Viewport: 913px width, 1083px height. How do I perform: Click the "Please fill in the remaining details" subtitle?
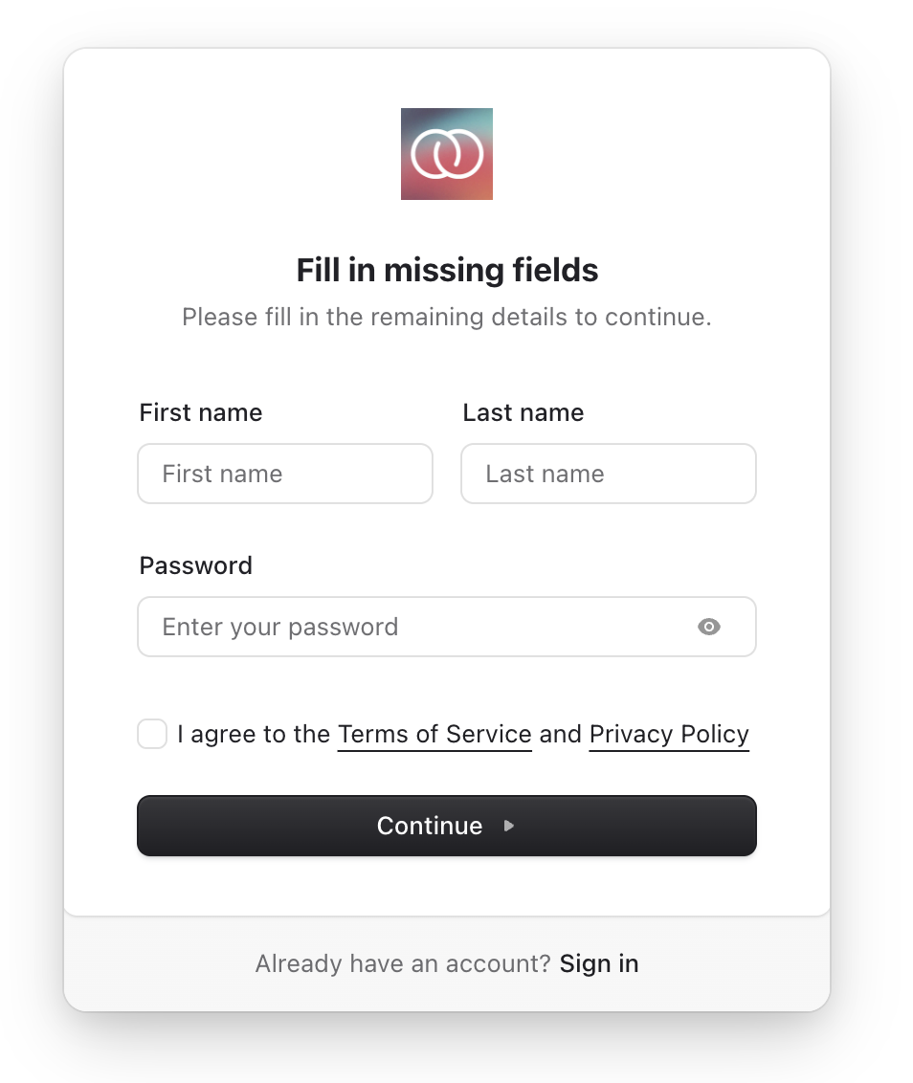(x=447, y=317)
